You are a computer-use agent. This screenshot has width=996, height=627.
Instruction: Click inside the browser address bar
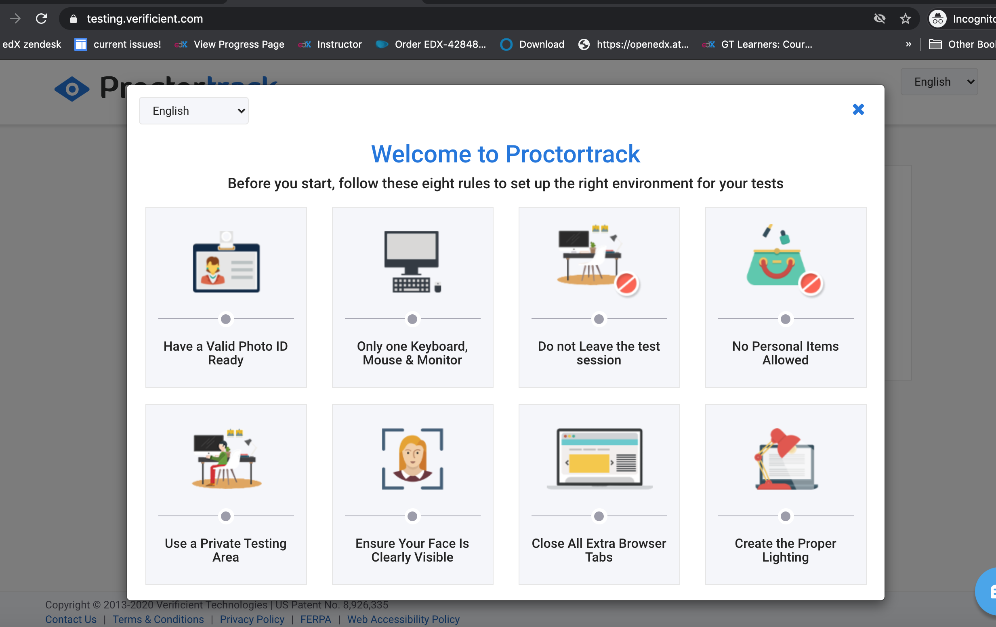click(x=290, y=19)
